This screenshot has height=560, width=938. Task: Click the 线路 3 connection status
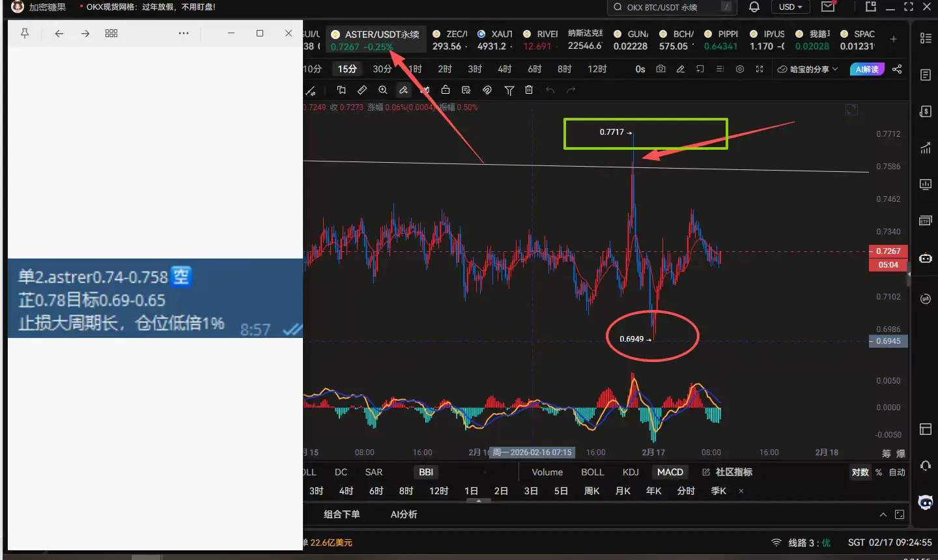(x=801, y=542)
